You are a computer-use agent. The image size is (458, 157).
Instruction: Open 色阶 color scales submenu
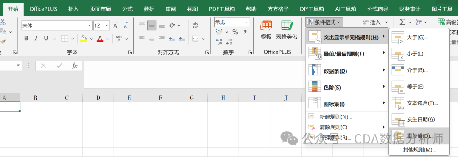(x=347, y=87)
